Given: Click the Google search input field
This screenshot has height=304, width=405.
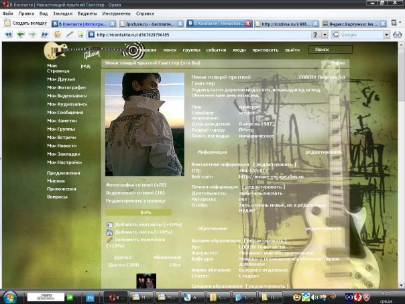Looking at the screenshot, I should [361, 35].
